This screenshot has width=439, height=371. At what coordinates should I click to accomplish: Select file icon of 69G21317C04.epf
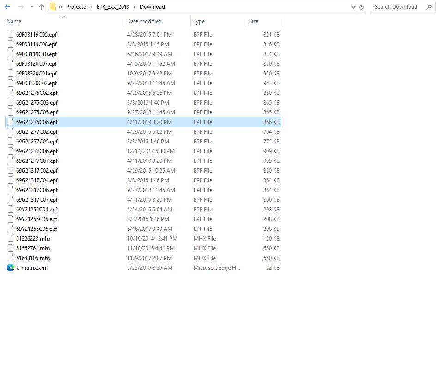(11, 180)
